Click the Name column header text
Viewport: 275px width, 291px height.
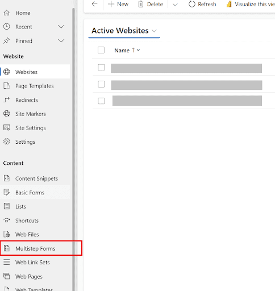tap(122, 51)
